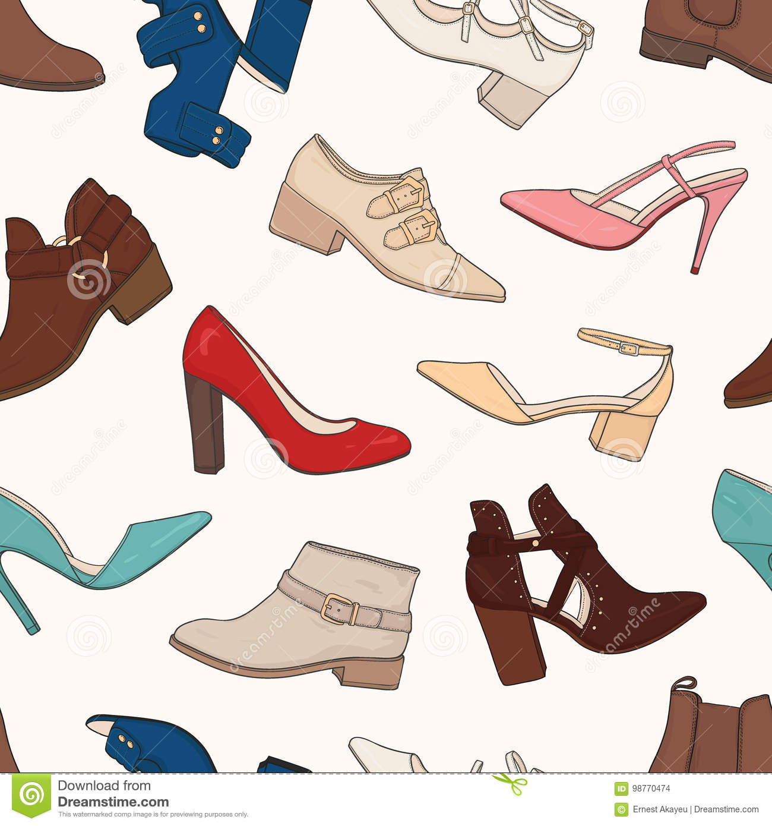Click the green author copyright icon
772x826 pixels.
point(621,809)
